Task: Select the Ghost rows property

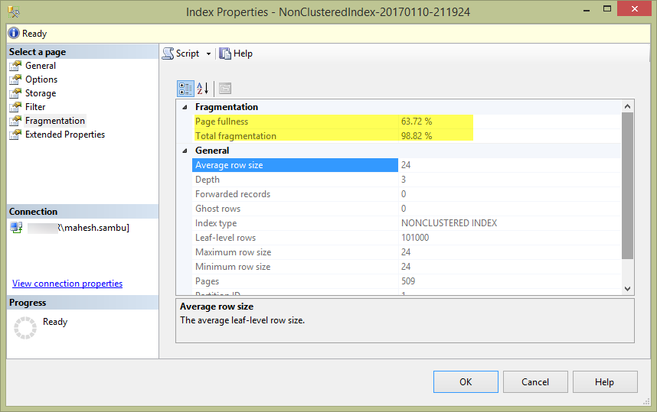Action: tap(407, 209)
